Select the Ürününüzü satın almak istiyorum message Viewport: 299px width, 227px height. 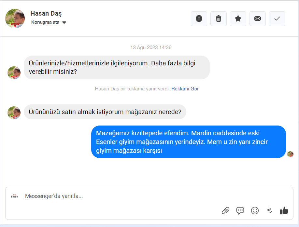(105, 112)
